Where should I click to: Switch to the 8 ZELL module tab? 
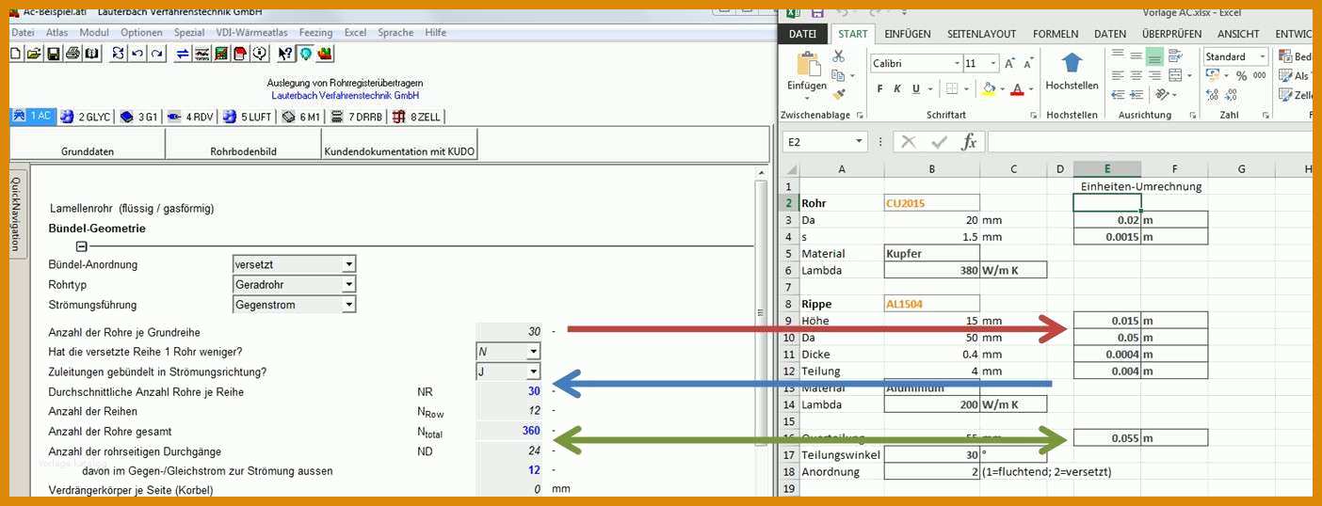tap(416, 118)
